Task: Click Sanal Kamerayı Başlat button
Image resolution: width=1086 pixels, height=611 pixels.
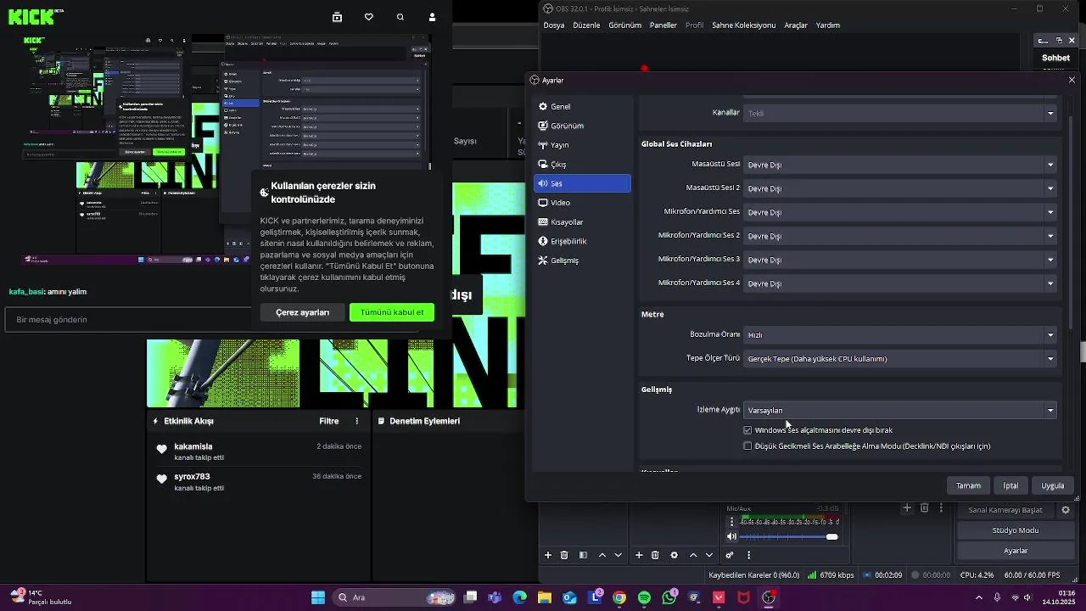Action: click(x=1005, y=510)
